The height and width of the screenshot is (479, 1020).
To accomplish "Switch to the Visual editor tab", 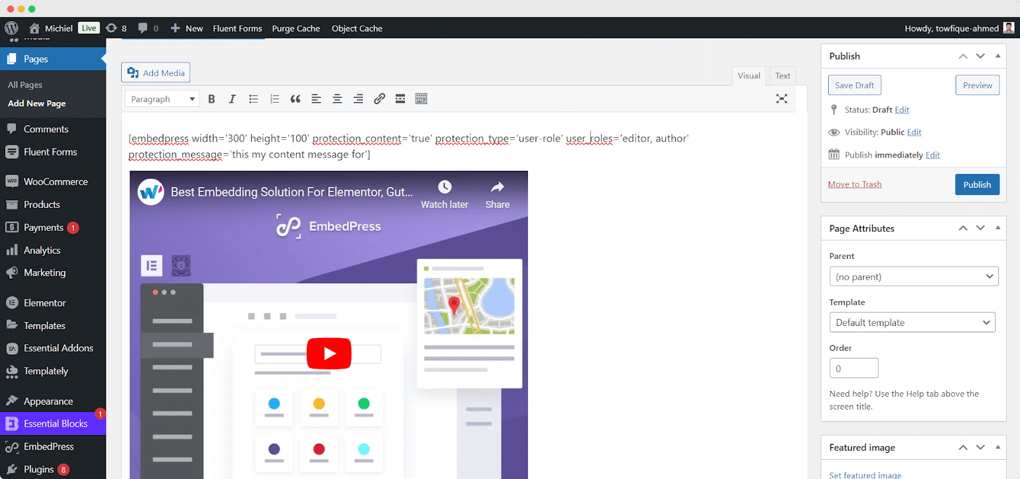I will [749, 75].
